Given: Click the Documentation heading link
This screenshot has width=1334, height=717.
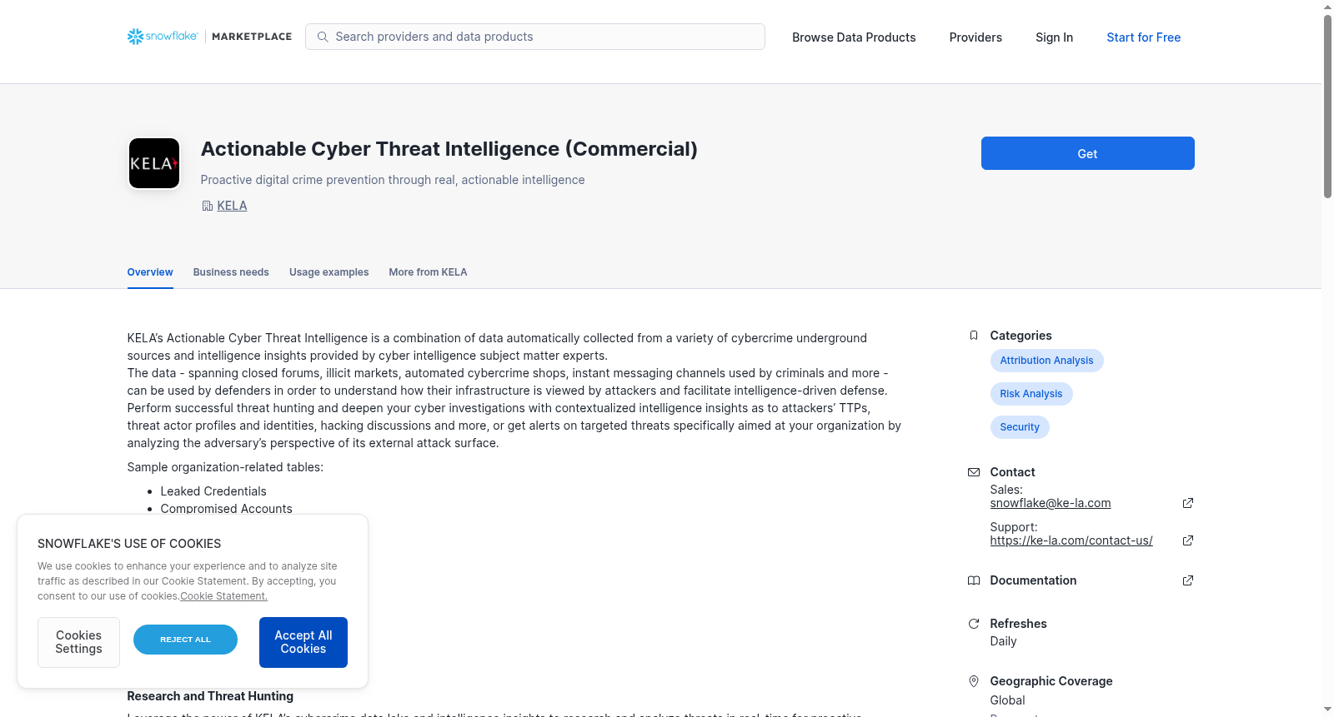Looking at the screenshot, I should [1033, 580].
